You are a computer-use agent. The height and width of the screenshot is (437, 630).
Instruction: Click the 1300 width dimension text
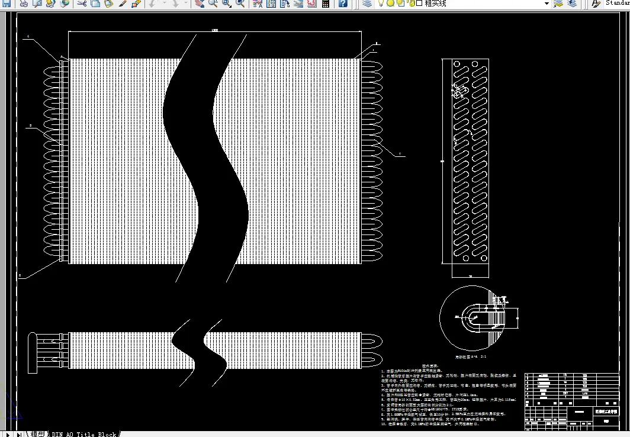(215, 30)
